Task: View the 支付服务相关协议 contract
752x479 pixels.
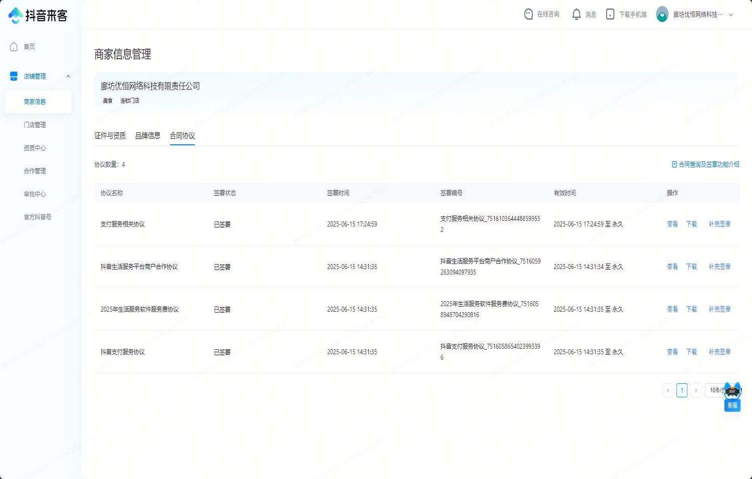Action: click(672, 224)
